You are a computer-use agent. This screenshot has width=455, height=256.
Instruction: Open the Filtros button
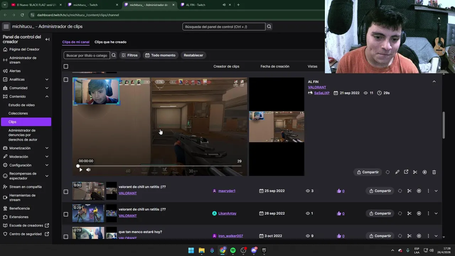tap(129, 55)
